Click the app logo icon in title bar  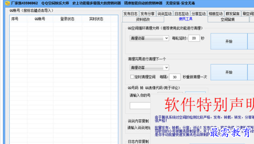pos(8,3)
